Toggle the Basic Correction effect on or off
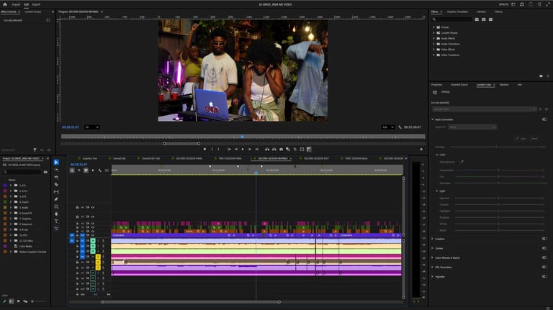This screenshot has height=310, width=553. [544, 119]
